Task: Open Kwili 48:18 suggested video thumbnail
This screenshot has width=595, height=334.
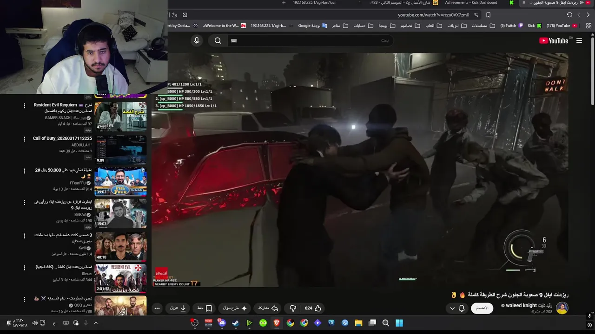Action: pos(120,246)
